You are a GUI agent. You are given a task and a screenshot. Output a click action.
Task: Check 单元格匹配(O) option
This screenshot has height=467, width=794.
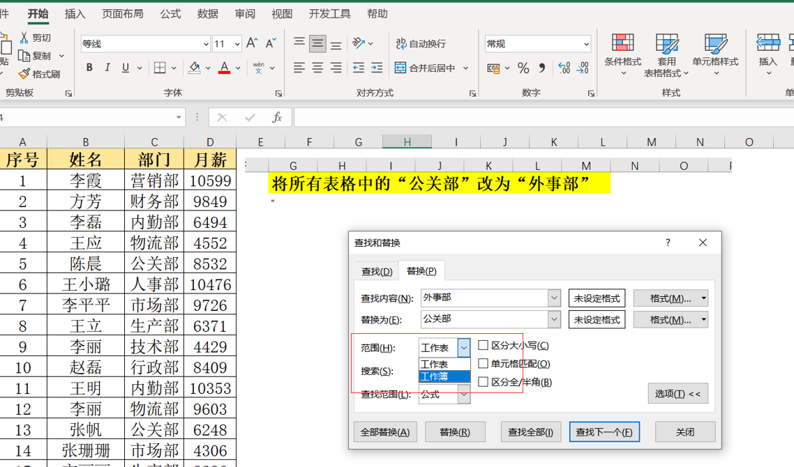(483, 363)
